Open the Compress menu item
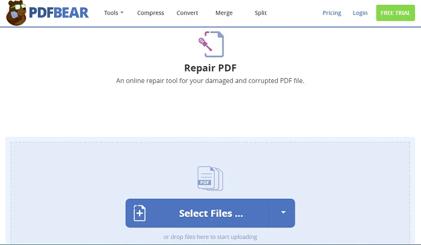421x245 pixels. 150,13
